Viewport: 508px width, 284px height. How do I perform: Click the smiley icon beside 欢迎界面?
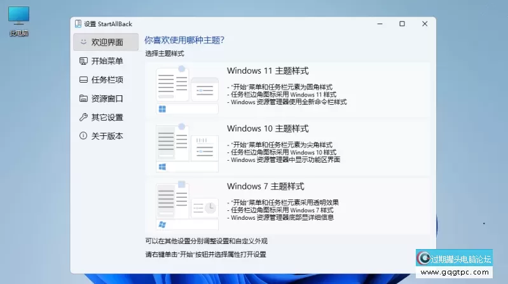[83, 43]
